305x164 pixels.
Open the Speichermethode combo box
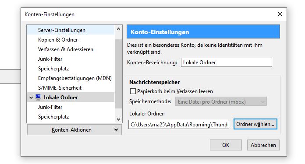pos(221,102)
